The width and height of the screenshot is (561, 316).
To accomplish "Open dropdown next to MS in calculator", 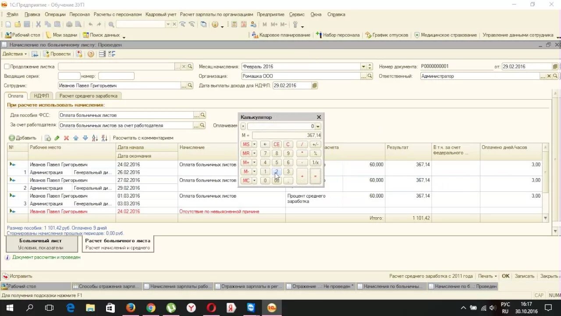I will tap(254, 144).
